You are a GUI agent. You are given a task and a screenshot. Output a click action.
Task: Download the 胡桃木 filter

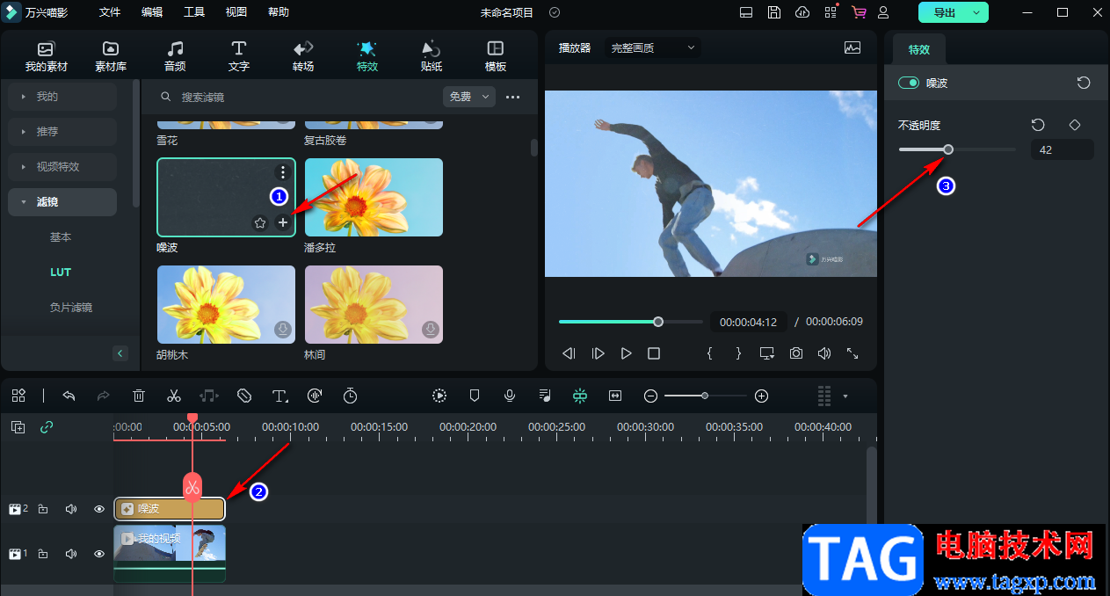283,330
